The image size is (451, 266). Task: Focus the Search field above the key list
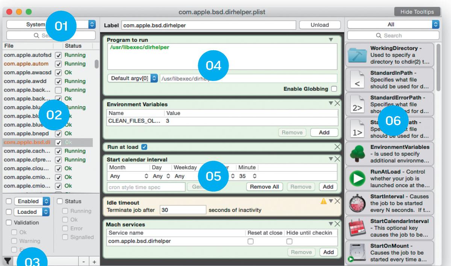pyautogui.click(x=393, y=36)
